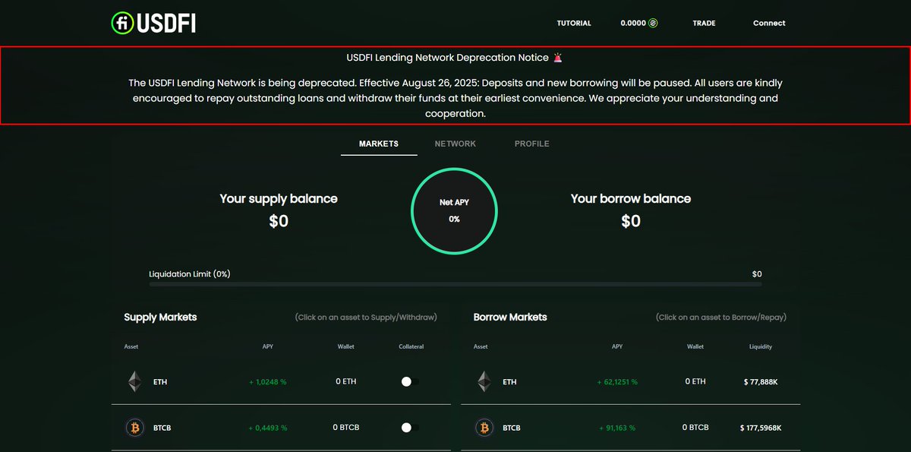Click Supply Markets heading

[160, 317]
